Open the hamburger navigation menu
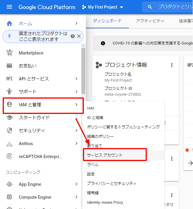The image size is (193, 209). [9, 7]
